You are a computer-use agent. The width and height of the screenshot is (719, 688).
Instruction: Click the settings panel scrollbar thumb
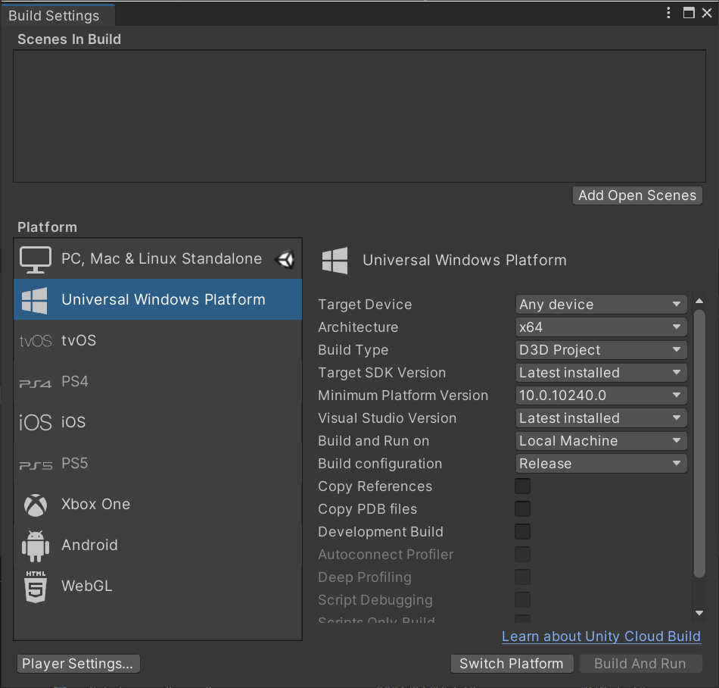(699, 444)
